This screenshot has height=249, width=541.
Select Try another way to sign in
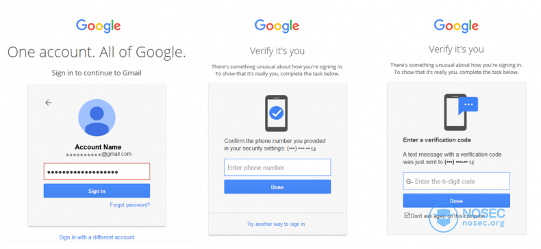(276, 224)
